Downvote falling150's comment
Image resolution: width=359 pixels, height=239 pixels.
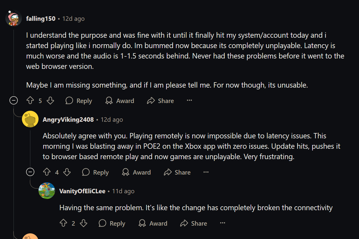pos(50,101)
